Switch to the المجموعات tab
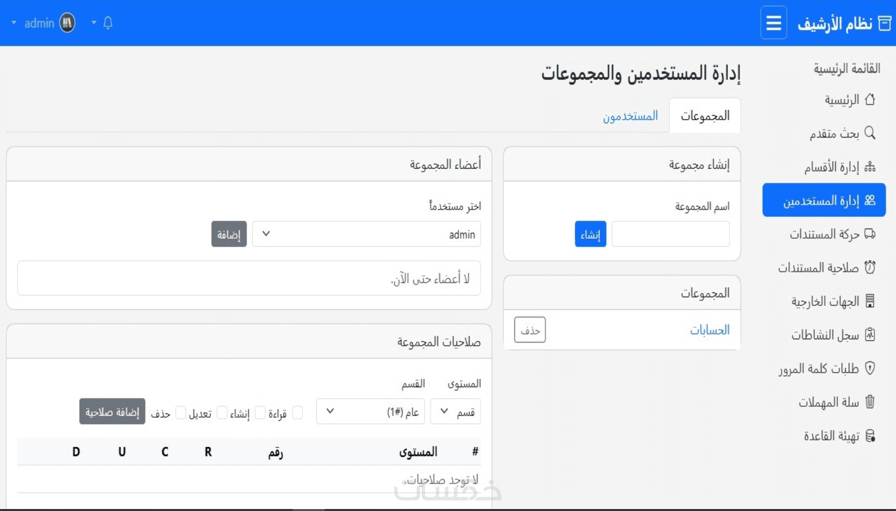Viewport: 896px width, 511px height. pos(705,115)
